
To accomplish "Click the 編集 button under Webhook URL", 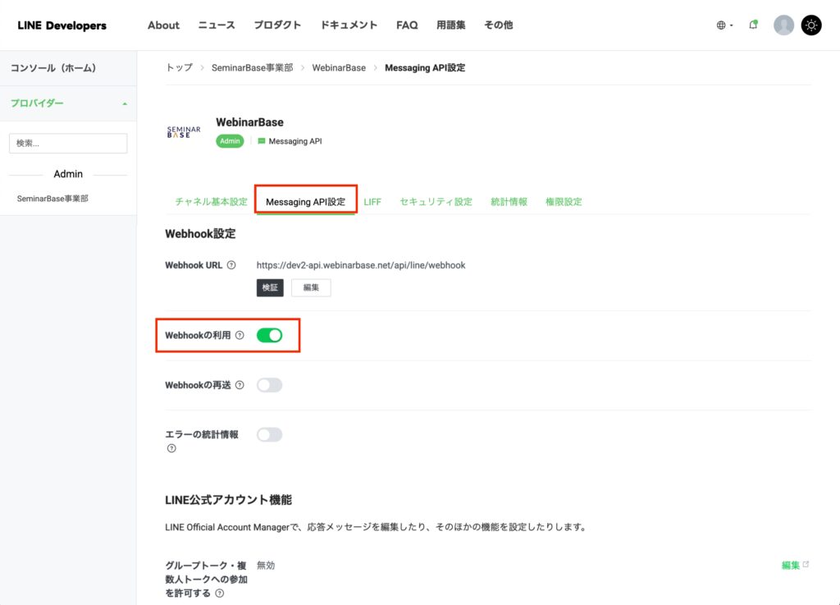I will pyautogui.click(x=311, y=287).
